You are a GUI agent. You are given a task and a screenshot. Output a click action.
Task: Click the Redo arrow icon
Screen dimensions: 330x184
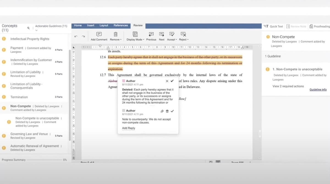pos(83,36)
